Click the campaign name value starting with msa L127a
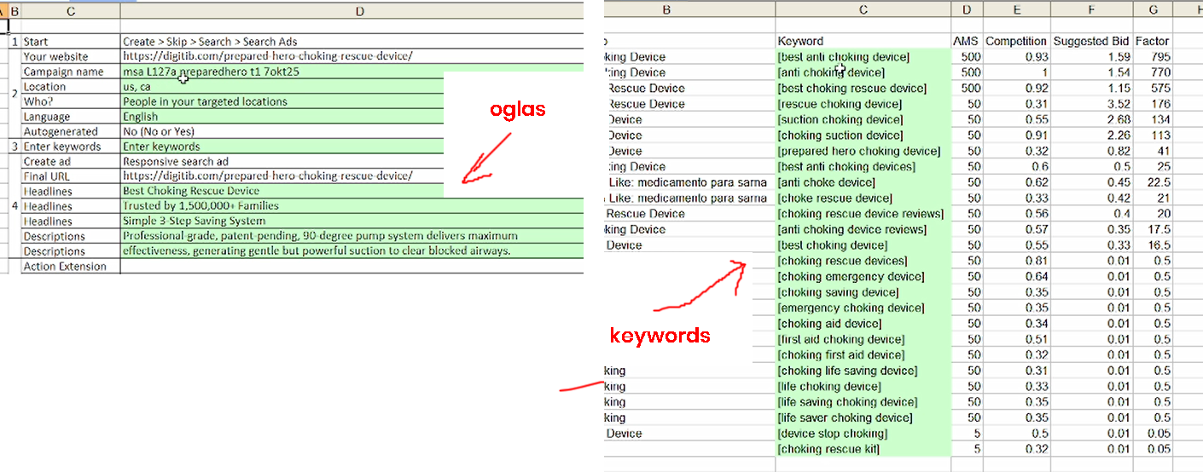 211,72
